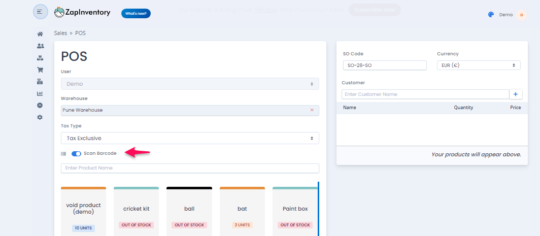540x236 pixels.
Task: Click OUT OF STOCK badge on Paint box
Action: 295,225
